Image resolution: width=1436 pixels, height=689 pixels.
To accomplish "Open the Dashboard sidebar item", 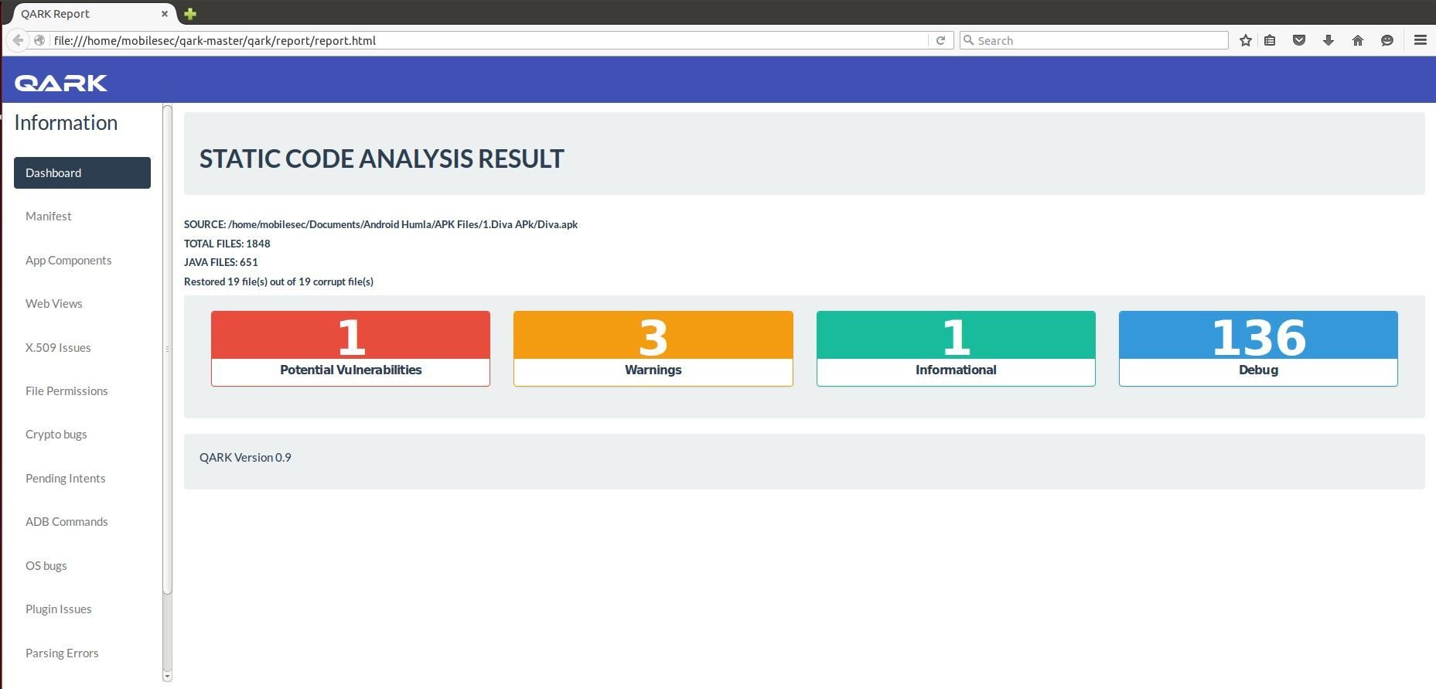I will pyautogui.click(x=82, y=172).
